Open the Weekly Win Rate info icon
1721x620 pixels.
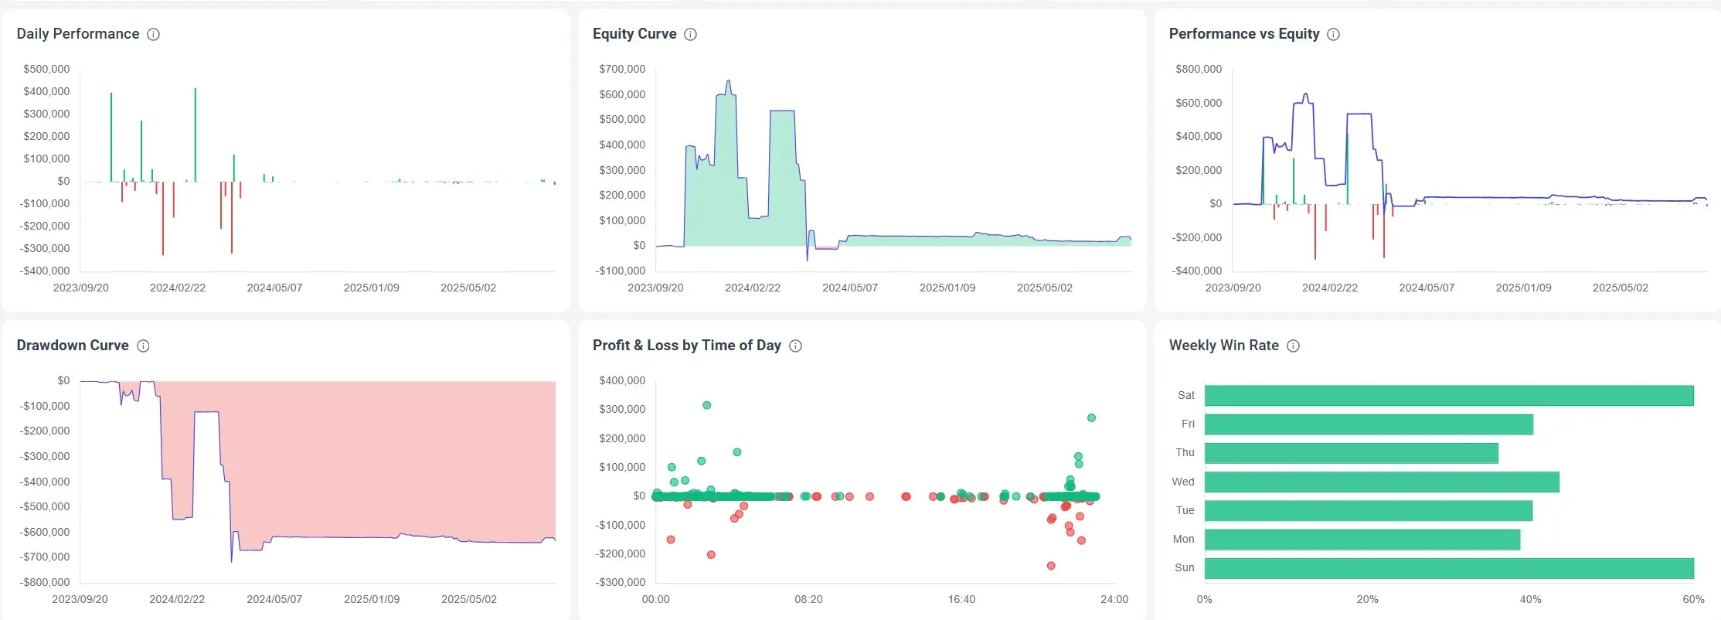[1293, 346]
